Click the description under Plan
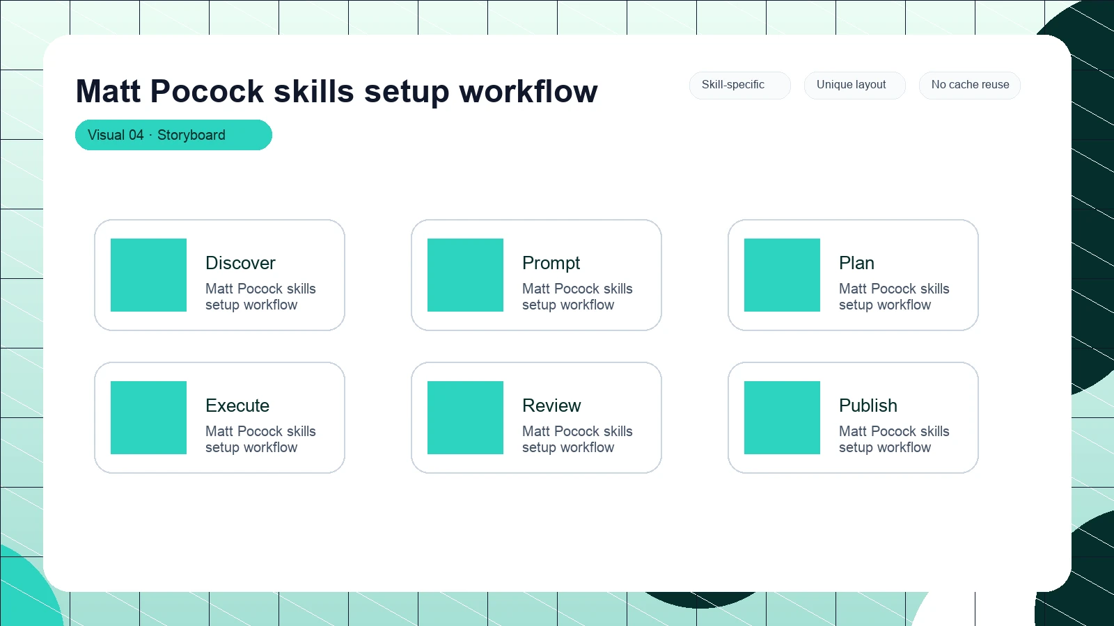 (894, 297)
